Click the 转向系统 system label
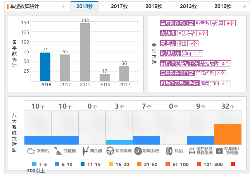The image size is (250, 177). coord(124,151)
